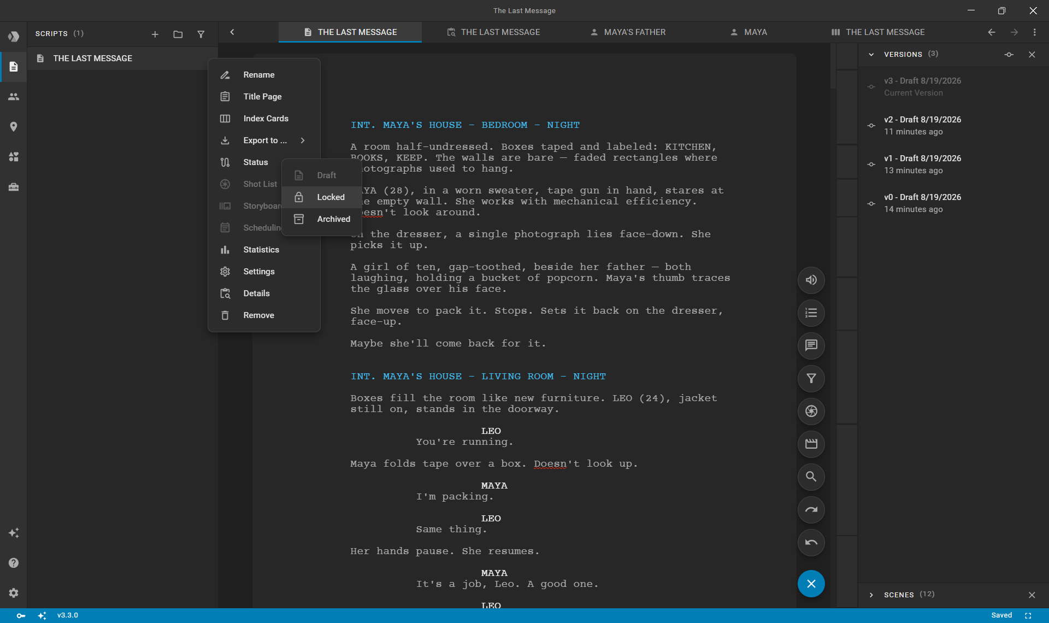The width and height of the screenshot is (1049, 623).
Task: Open Details from context menu
Action: (264, 293)
